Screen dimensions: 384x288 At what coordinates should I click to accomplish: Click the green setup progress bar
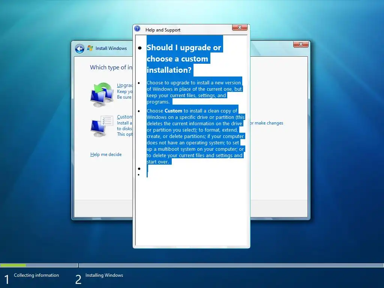[x=13, y=265]
